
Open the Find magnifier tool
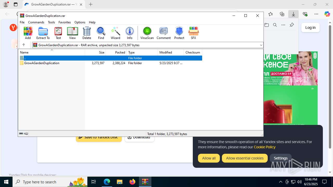click(x=101, y=33)
